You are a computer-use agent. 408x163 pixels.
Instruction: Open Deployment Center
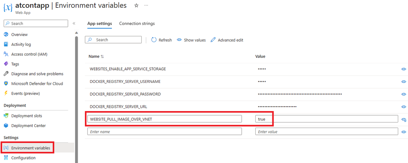[x=28, y=125]
